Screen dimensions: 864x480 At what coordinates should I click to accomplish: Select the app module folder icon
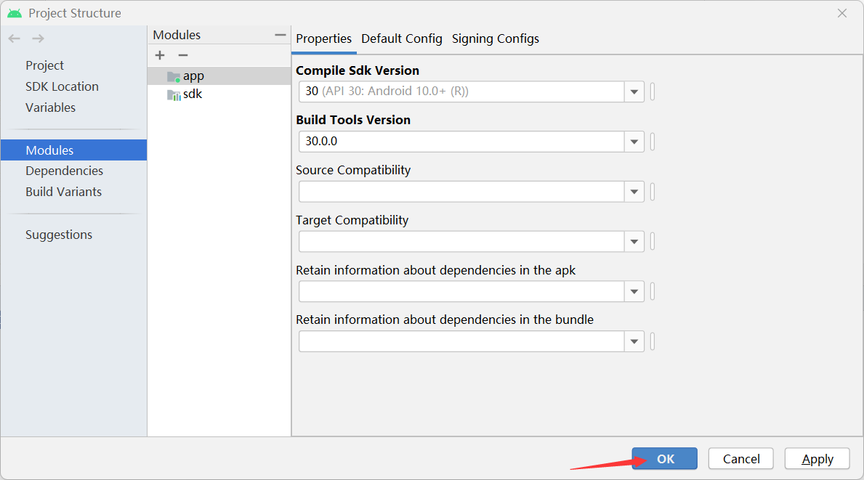point(174,76)
